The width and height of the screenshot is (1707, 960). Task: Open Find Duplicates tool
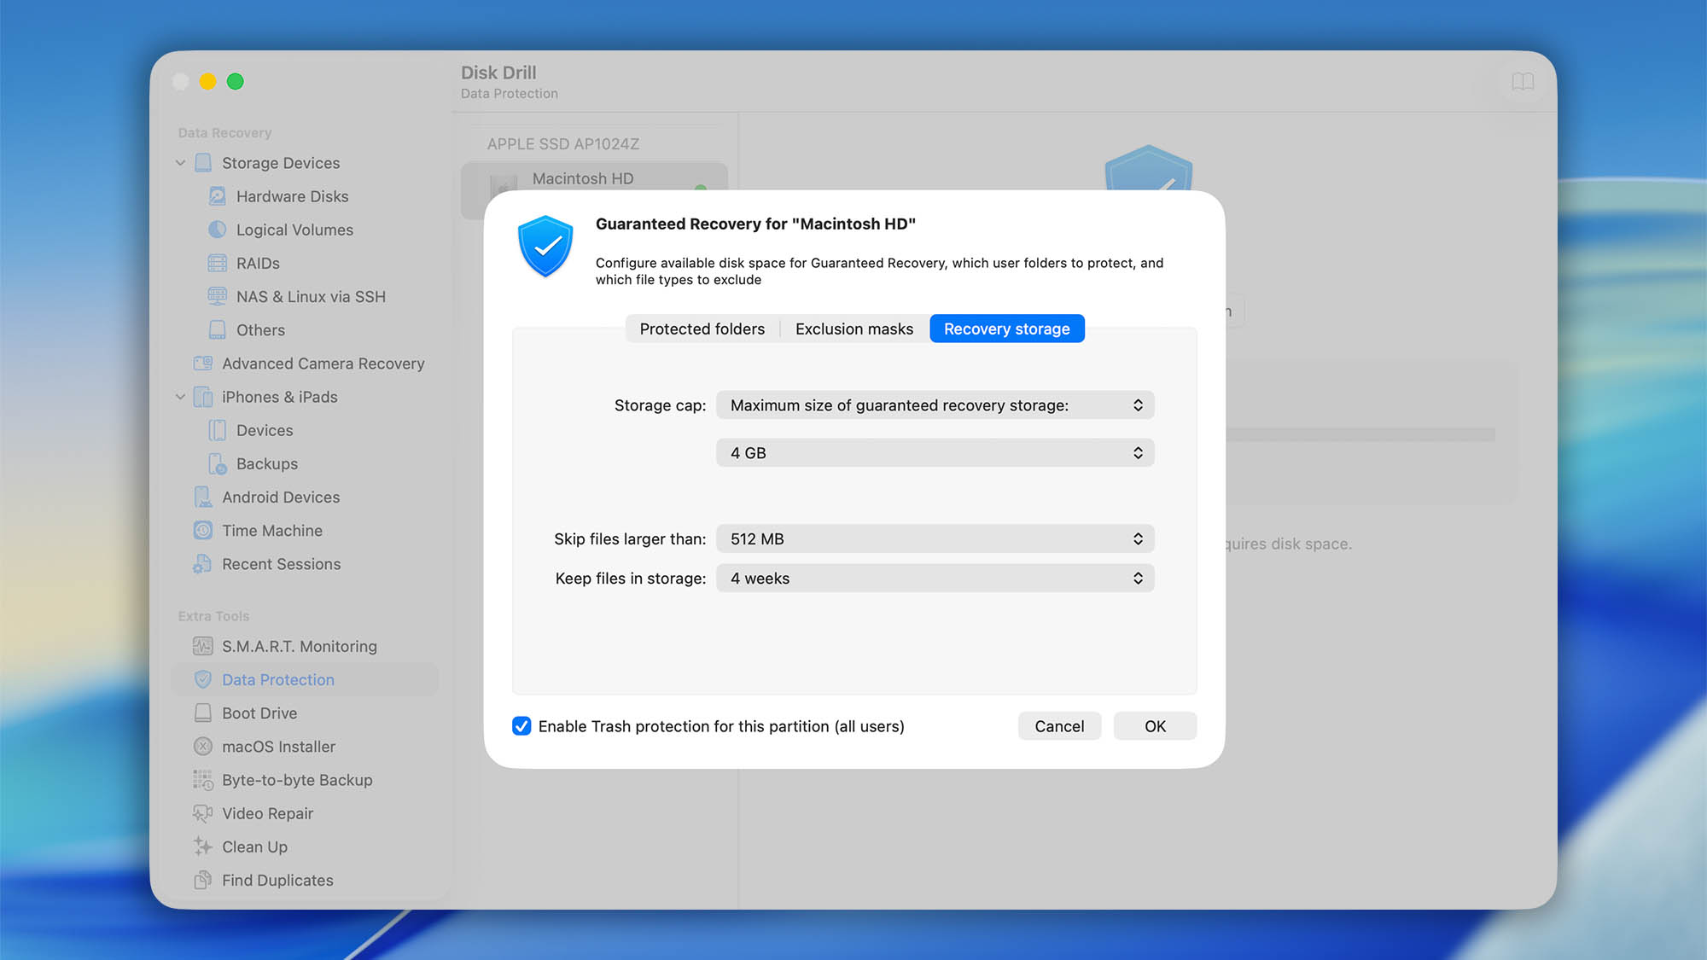point(277,880)
